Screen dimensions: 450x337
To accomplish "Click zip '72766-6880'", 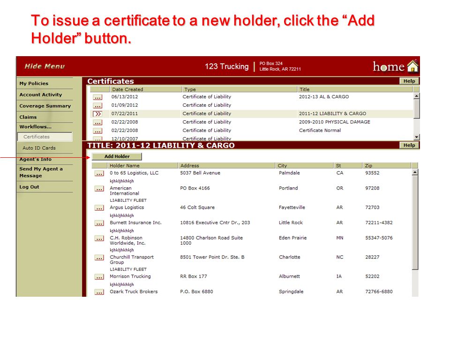I will (x=379, y=292).
